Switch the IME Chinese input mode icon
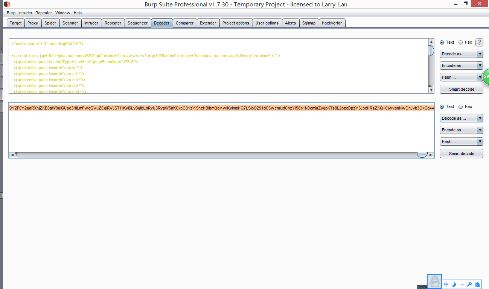Viewport: 489px width, 289px height. pos(446,284)
